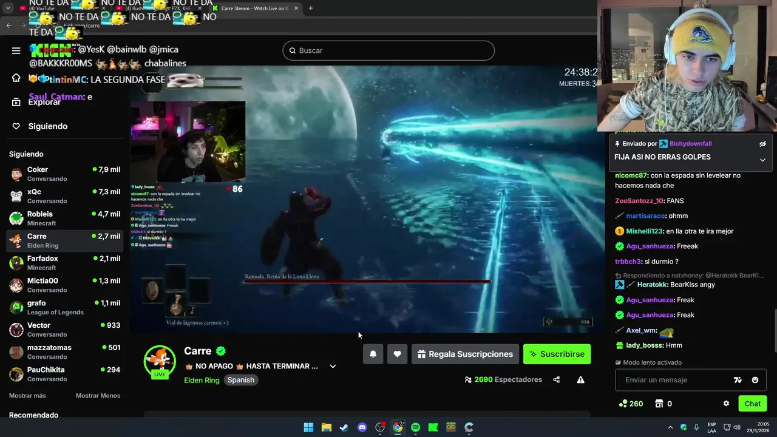This screenshot has height=437, width=777.
Task: Click lady_bosss username in chat
Action: [x=644, y=345]
